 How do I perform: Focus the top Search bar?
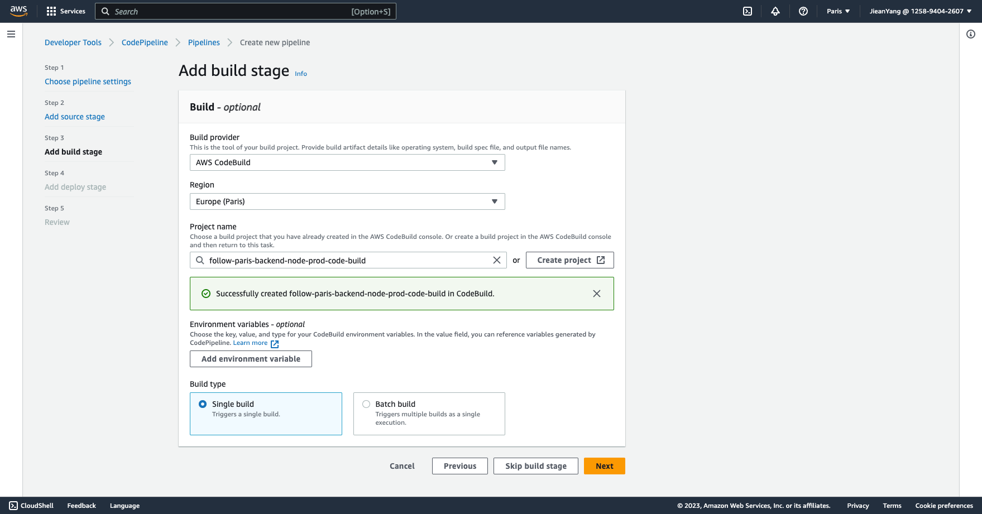pyautogui.click(x=246, y=11)
